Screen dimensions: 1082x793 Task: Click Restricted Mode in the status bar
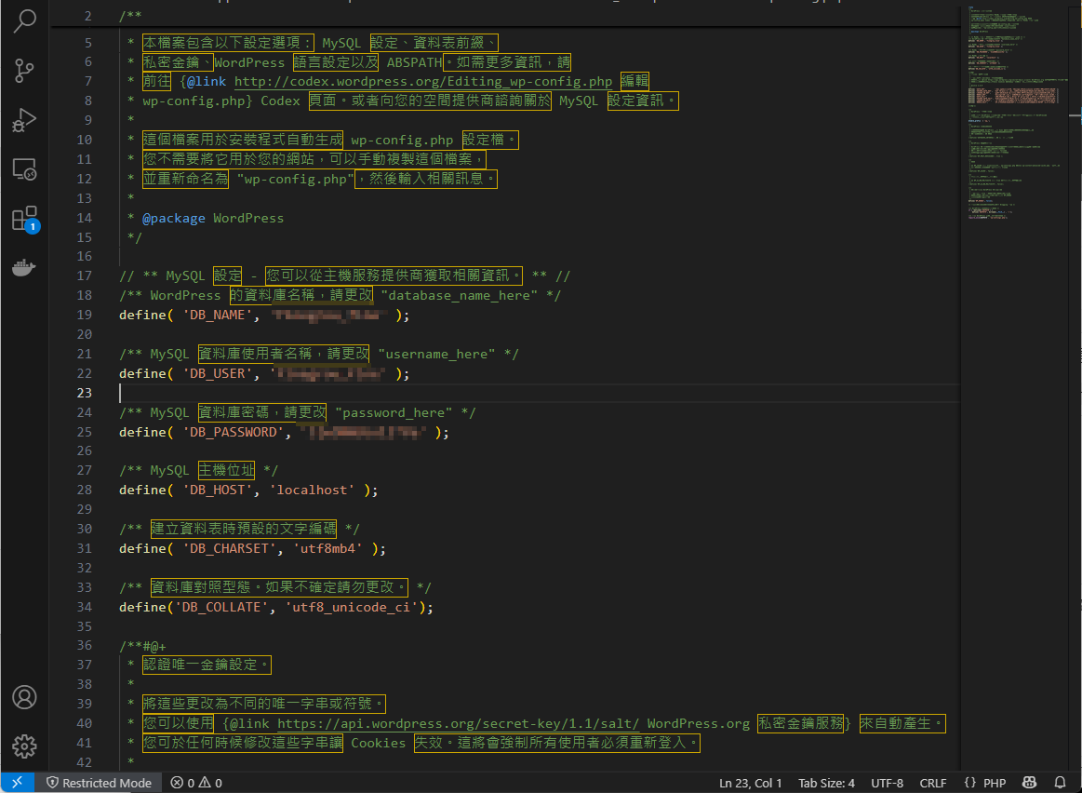point(99,783)
